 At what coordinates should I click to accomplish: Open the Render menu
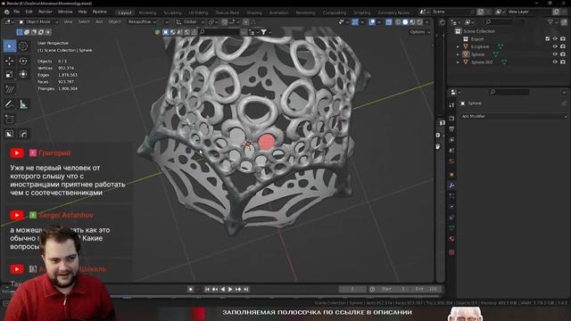(x=46, y=12)
